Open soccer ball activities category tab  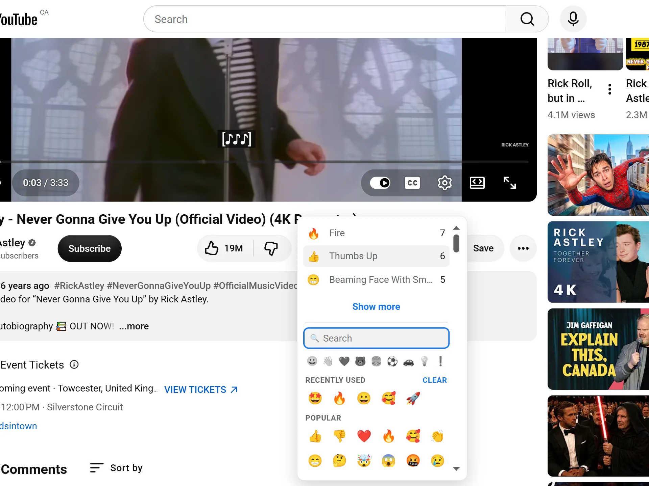392,361
